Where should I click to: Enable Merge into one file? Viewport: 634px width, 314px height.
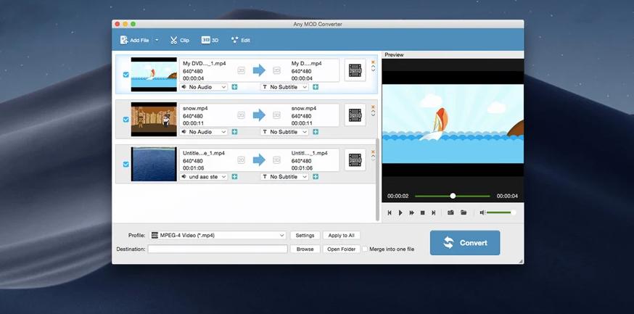365,249
